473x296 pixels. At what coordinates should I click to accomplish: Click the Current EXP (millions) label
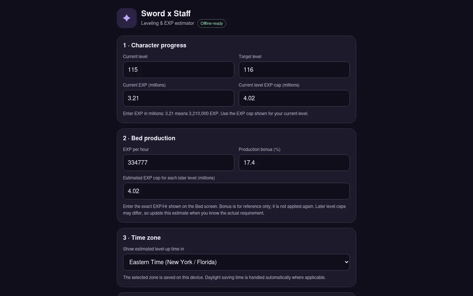144,85
